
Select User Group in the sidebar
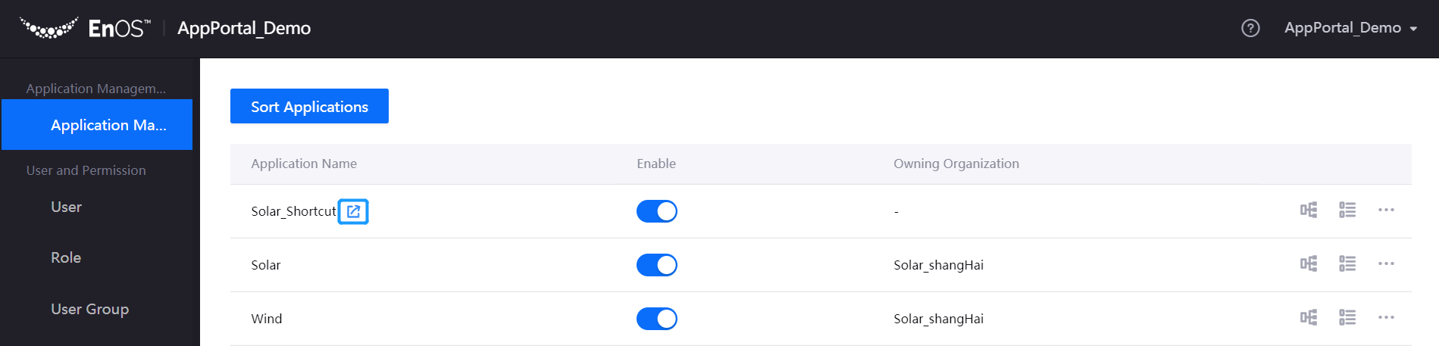pyautogui.click(x=89, y=309)
